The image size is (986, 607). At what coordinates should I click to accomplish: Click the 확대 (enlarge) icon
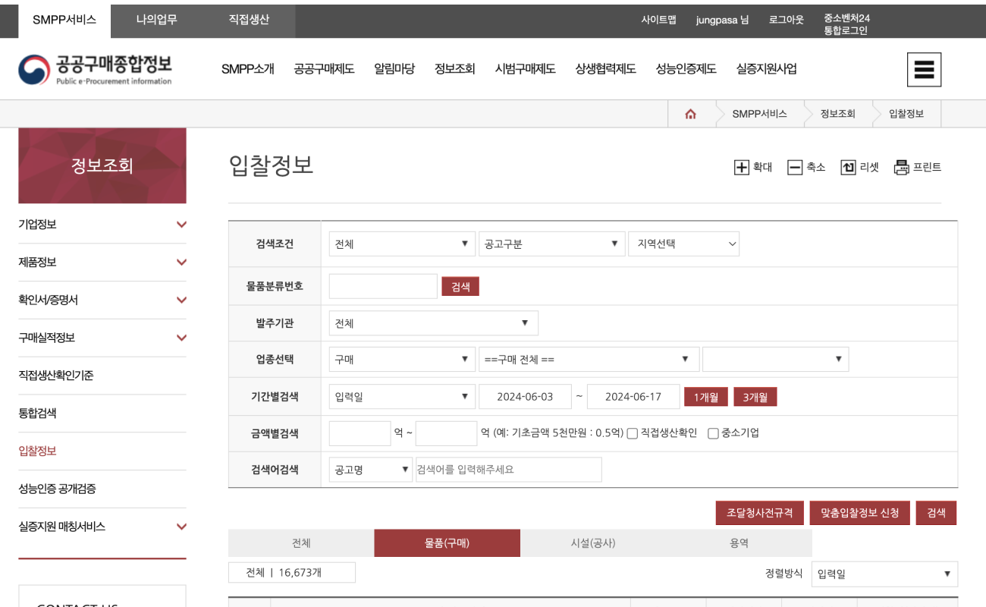coord(742,167)
